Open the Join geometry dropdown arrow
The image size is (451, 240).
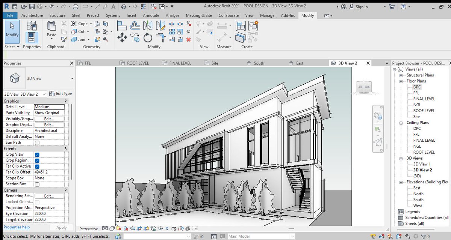(x=89, y=39)
